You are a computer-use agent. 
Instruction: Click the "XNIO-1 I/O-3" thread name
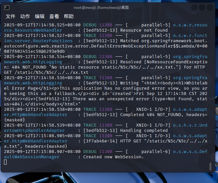tap(153, 136)
